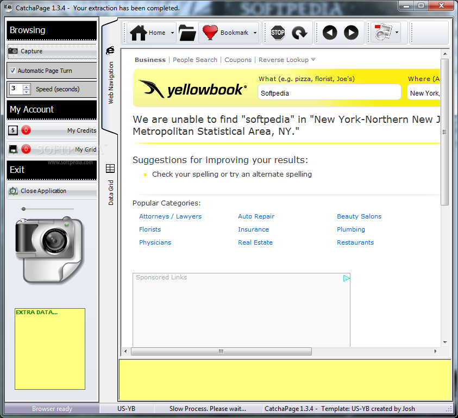Open the Home dropdown arrow
The height and width of the screenshot is (418, 458).
coord(172,33)
